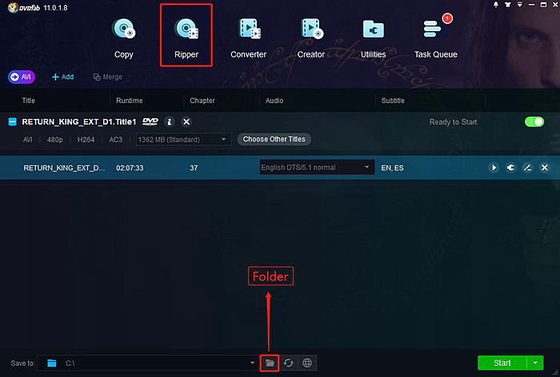
Task: Open the Start button dropdown arrow
Action: click(x=535, y=363)
